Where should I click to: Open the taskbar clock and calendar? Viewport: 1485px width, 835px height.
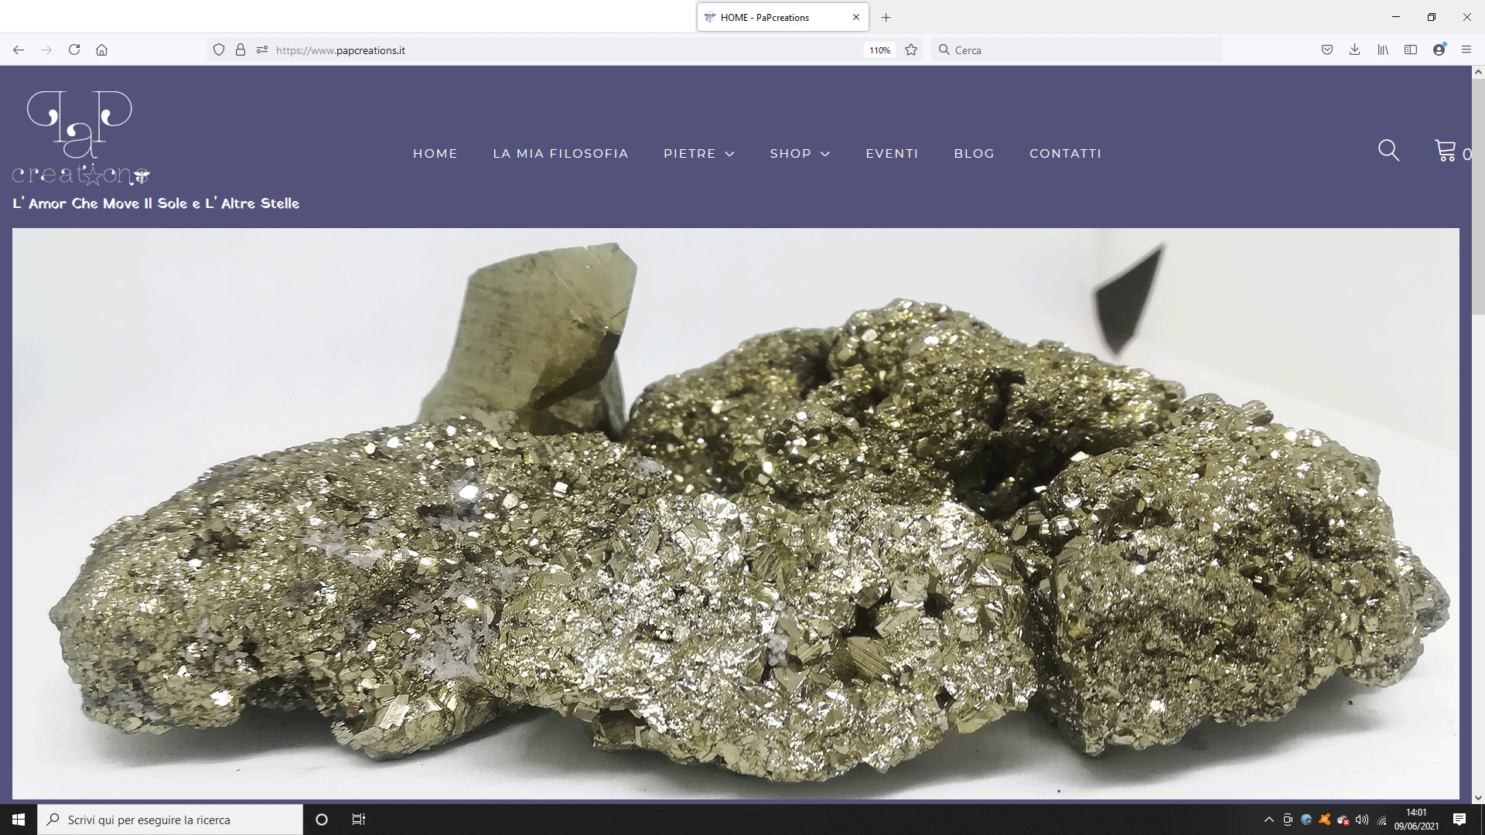1417,820
